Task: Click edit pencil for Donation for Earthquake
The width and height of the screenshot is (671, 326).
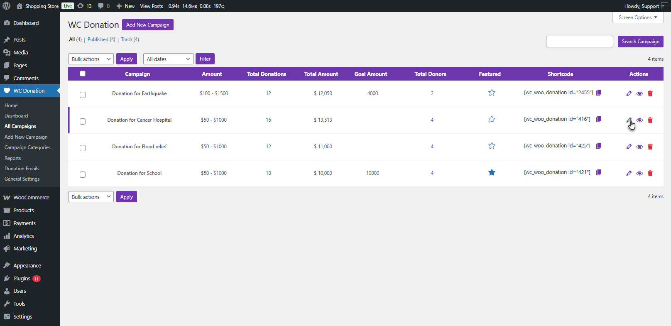Action: pyautogui.click(x=629, y=93)
